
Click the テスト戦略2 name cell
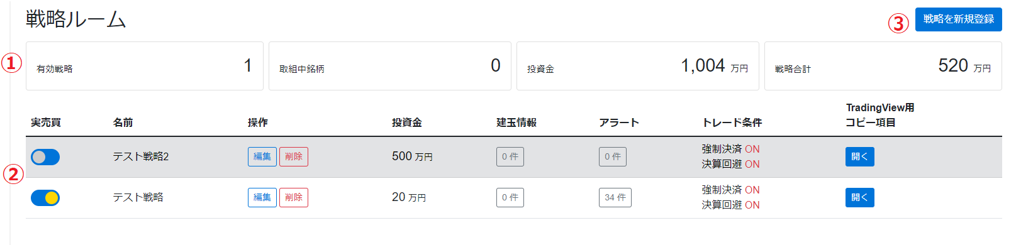(x=141, y=157)
